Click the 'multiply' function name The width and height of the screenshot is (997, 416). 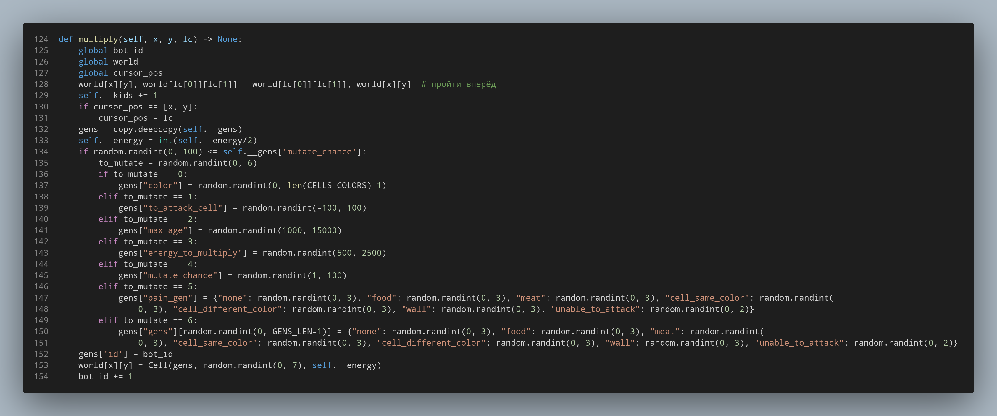98,39
